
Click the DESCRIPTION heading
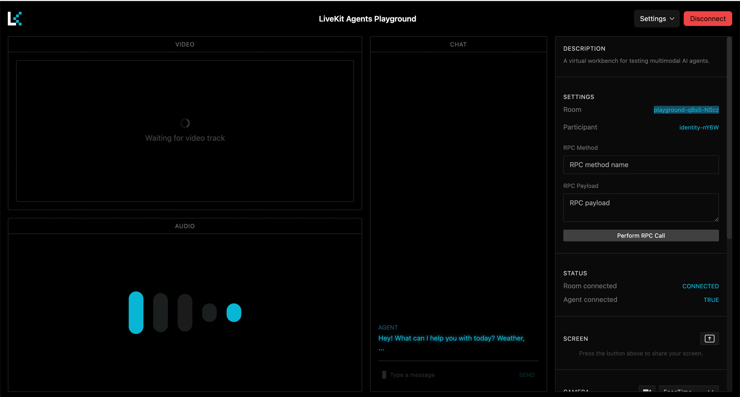coord(584,49)
